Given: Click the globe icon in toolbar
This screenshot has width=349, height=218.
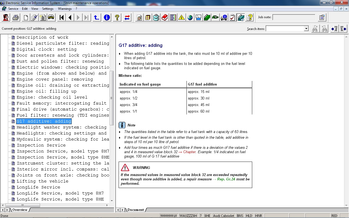Looking at the screenshot, I should coord(190,18).
